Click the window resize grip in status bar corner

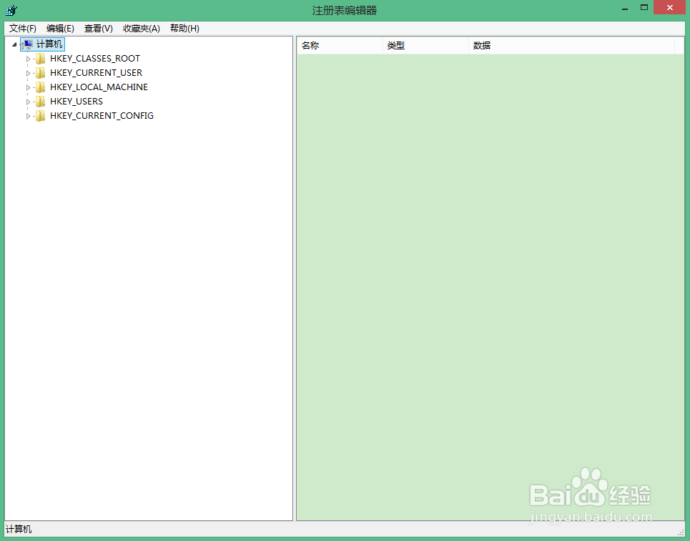681,532
